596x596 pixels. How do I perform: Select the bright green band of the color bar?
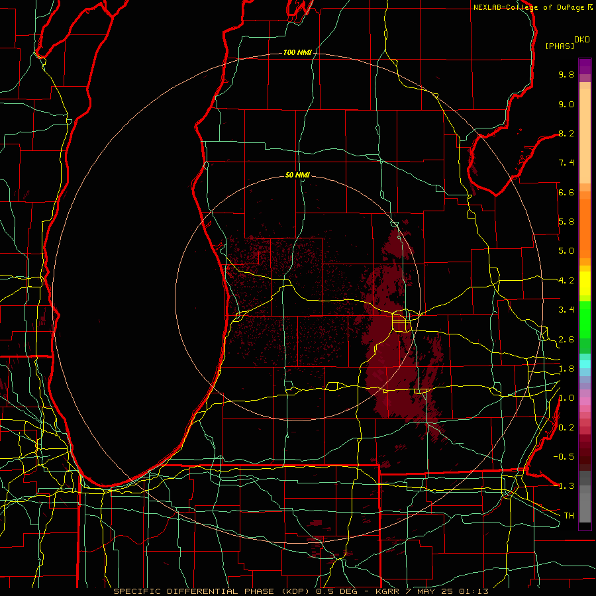(x=585, y=319)
